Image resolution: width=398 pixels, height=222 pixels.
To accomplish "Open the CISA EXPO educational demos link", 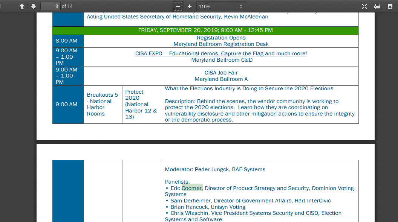I will 221,53.
